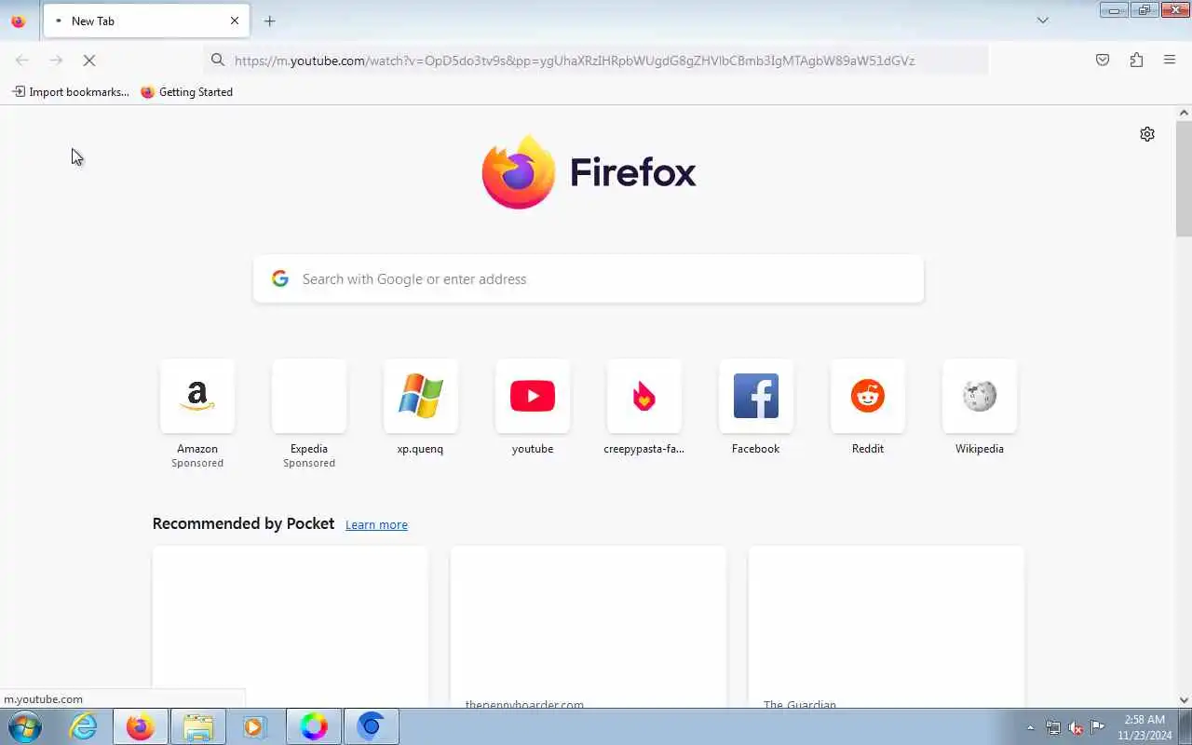Click scrollbar down arrow
The width and height of the screenshot is (1192, 745).
pyautogui.click(x=1184, y=700)
